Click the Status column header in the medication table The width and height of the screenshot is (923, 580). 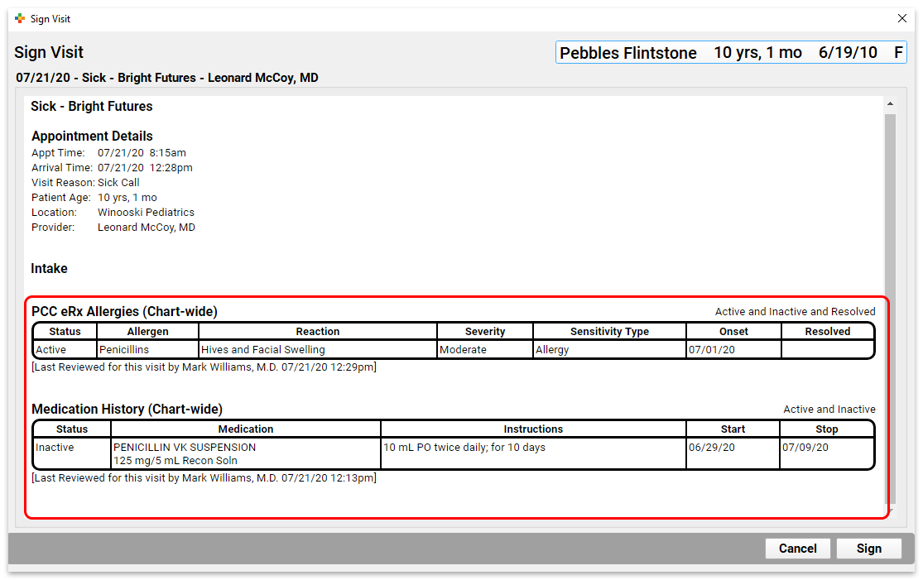[72, 429]
